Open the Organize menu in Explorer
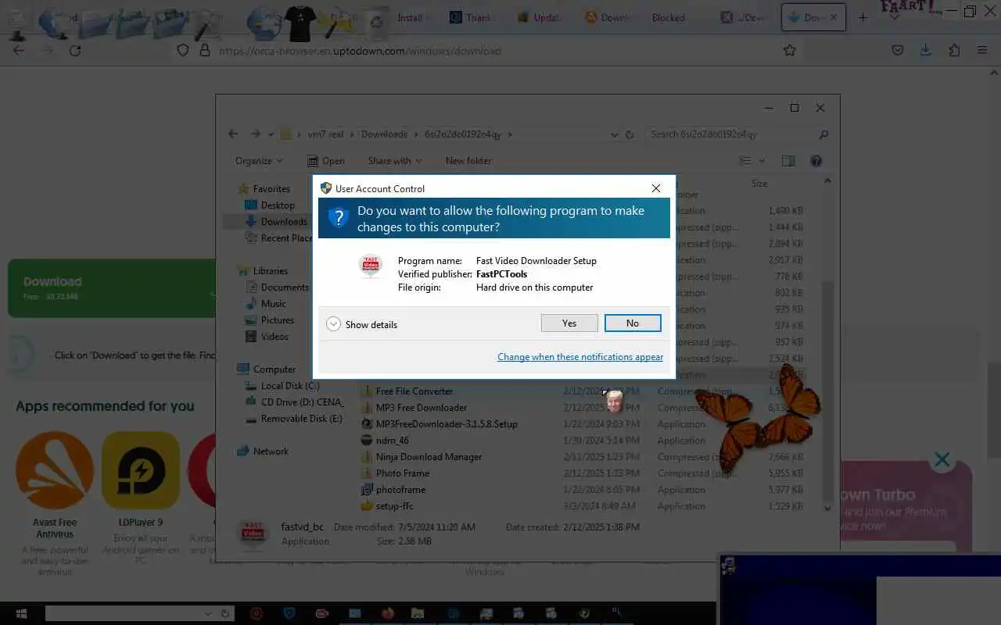This screenshot has height=625, width=1001. pos(259,161)
